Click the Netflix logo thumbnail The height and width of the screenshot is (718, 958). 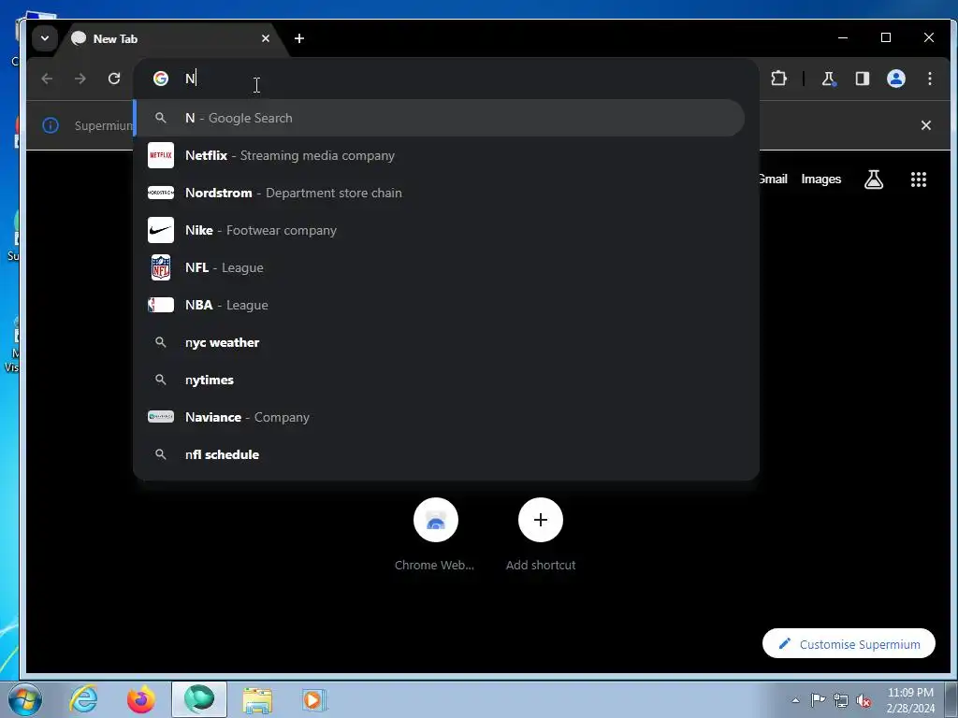(161, 155)
